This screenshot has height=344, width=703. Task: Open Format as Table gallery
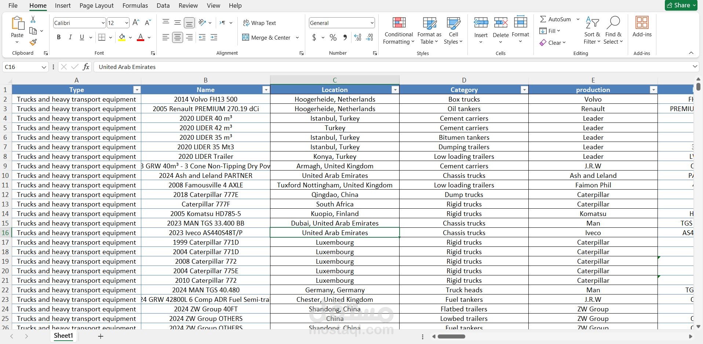429,30
